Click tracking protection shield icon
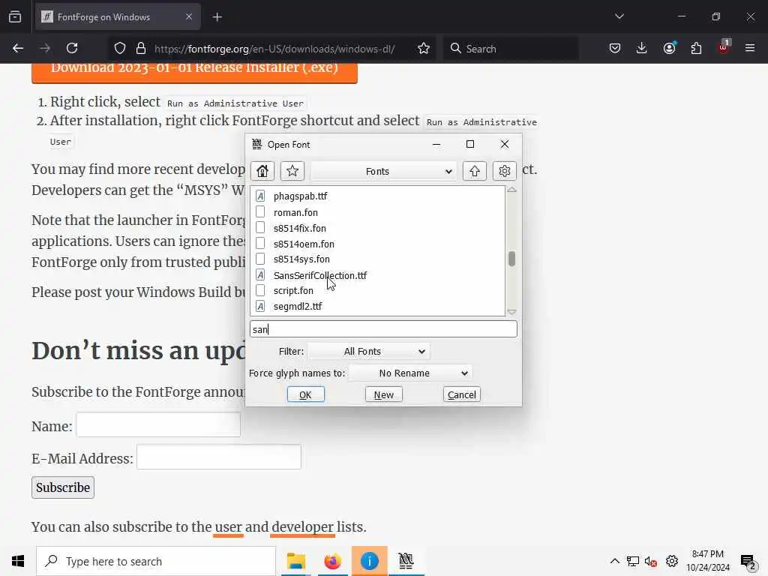This screenshot has width=768, height=576. pos(120,49)
